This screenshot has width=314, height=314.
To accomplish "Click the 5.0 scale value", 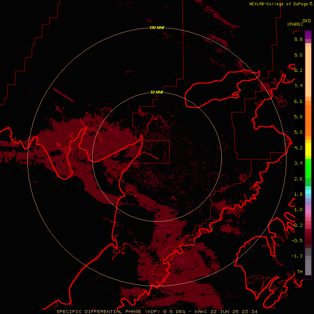I will pos(298,132).
